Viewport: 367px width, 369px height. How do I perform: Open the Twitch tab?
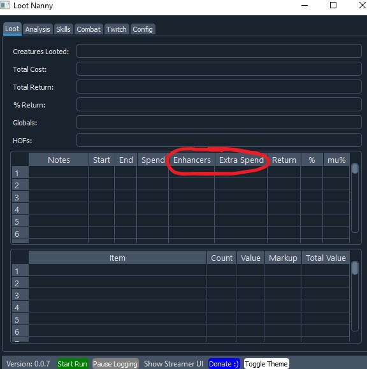tap(117, 29)
